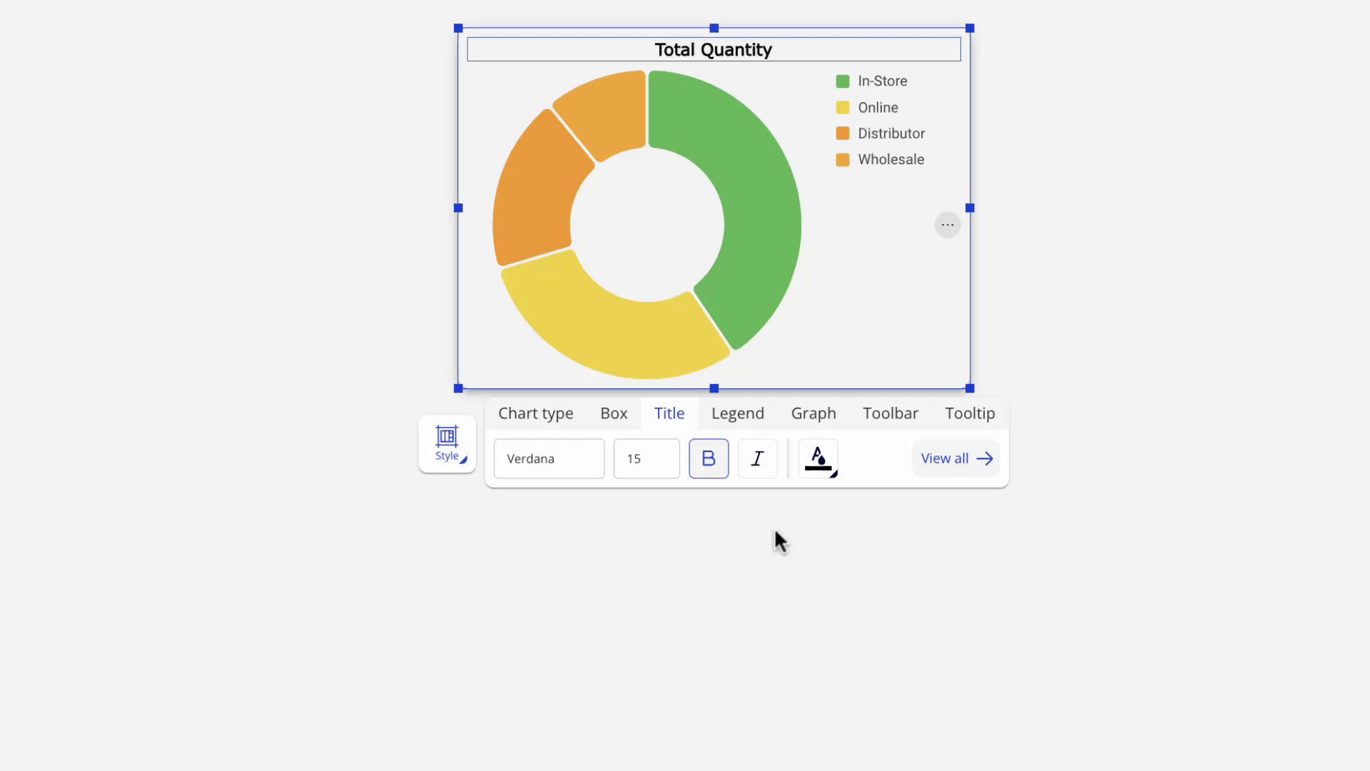Viewport: 1370px width, 771px height.
Task: Toggle italic formatting for title
Action: 757,458
